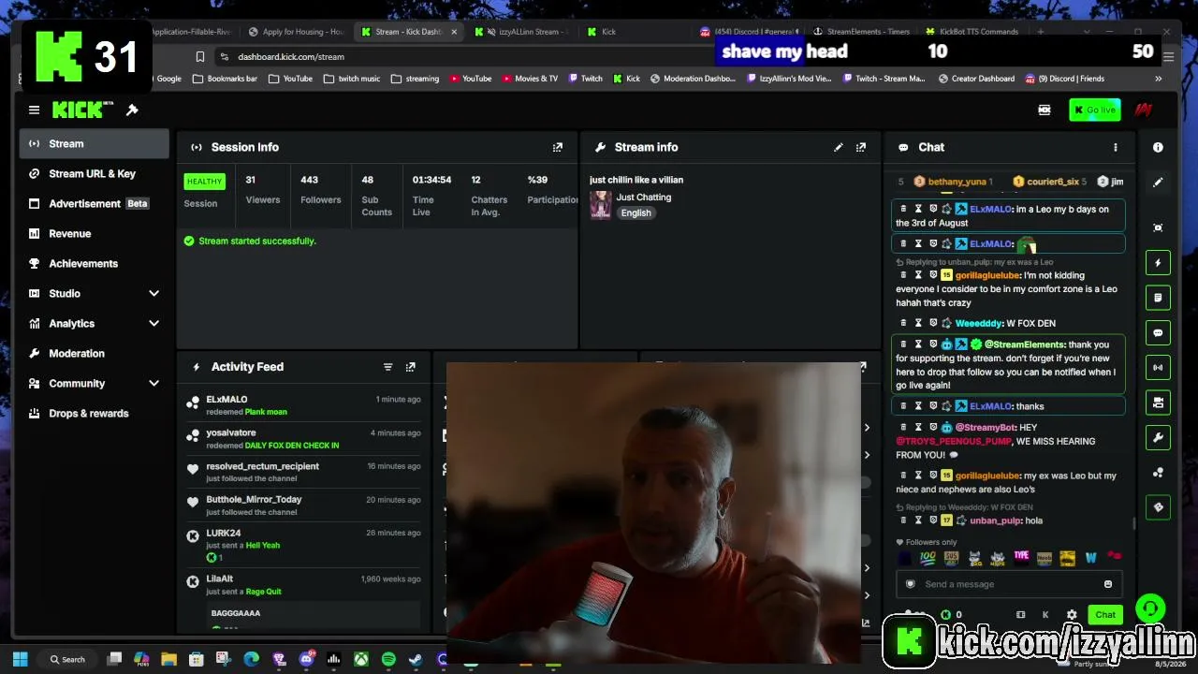1198x674 pixels.
Task: Open Discord from the taskbar
Action: (x=306, y=659)
